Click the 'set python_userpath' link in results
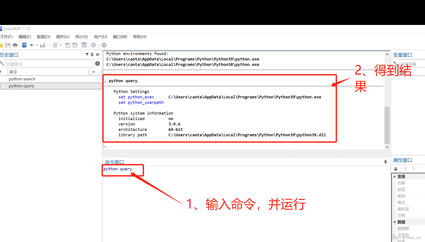Screen dimensions: 425x242 point(141,102)
